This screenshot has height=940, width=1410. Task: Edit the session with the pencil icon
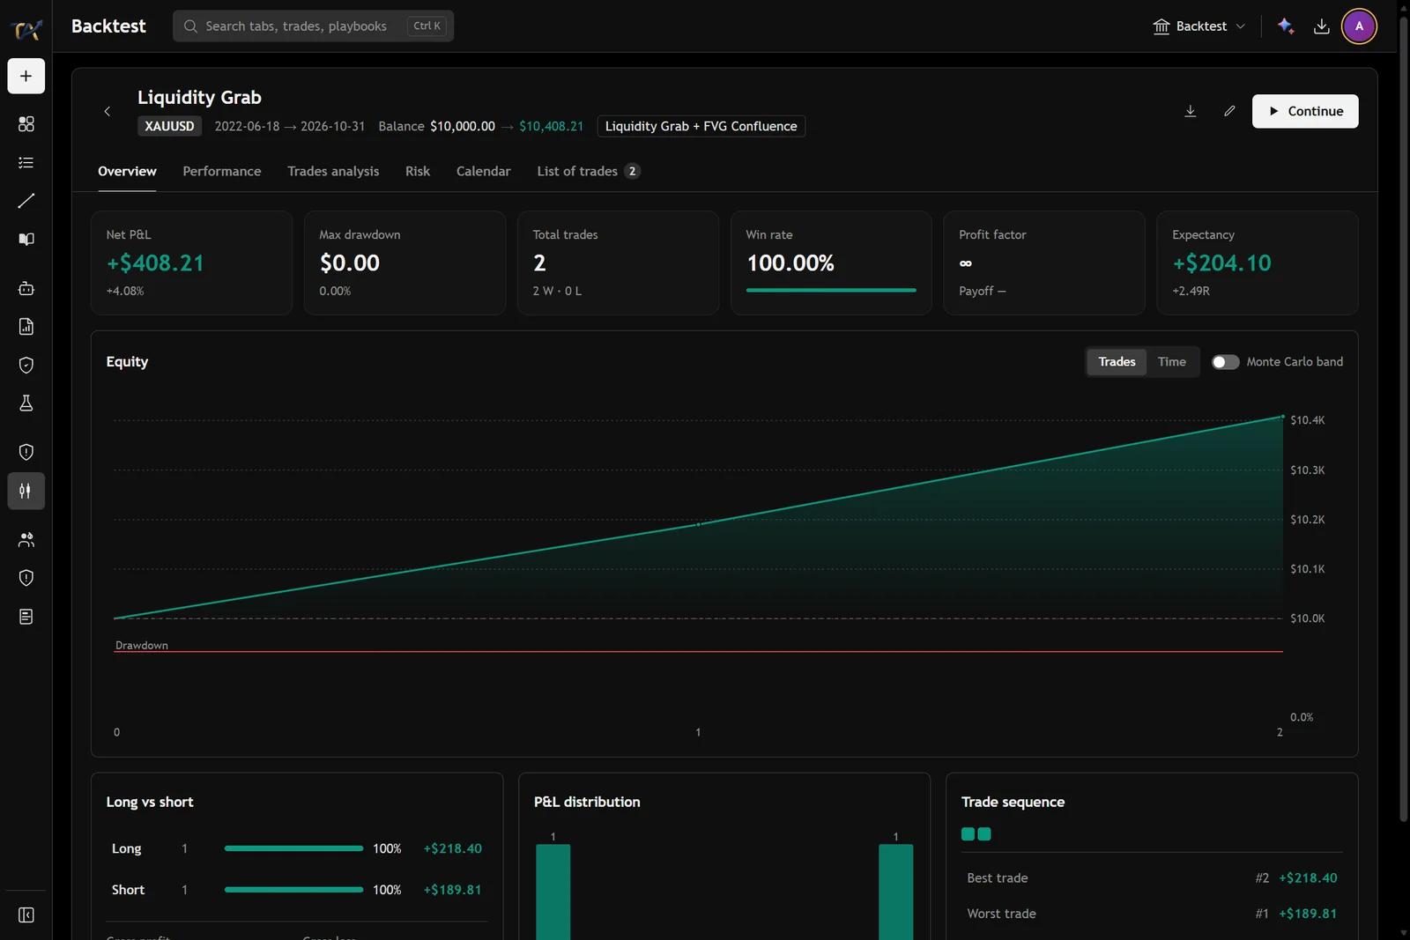[x=1229, y=111]
